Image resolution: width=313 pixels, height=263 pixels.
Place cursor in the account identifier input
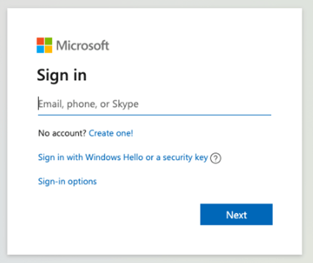click(x=155, y=104)
